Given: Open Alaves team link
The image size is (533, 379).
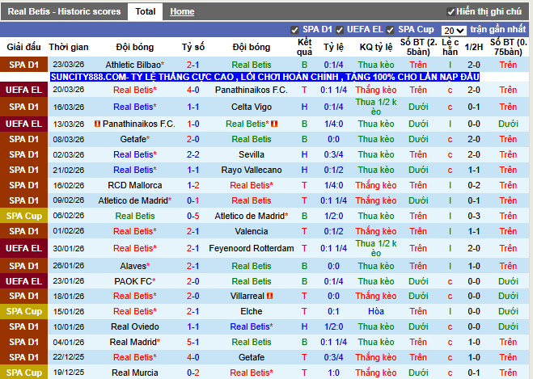Looking at the screenshot, I should point(135,266).
